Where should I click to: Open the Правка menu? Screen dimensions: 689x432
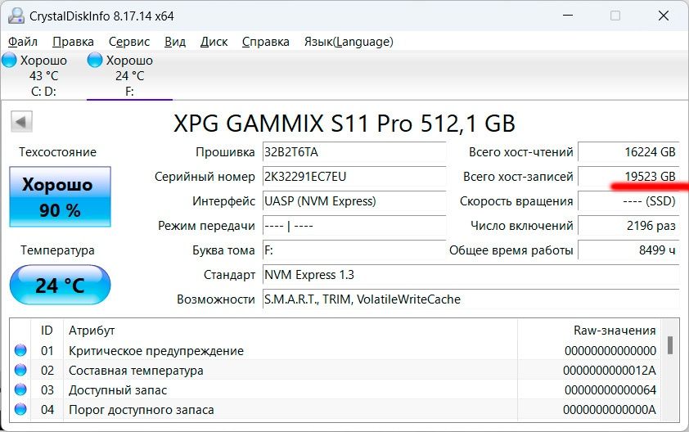[73, 42]
